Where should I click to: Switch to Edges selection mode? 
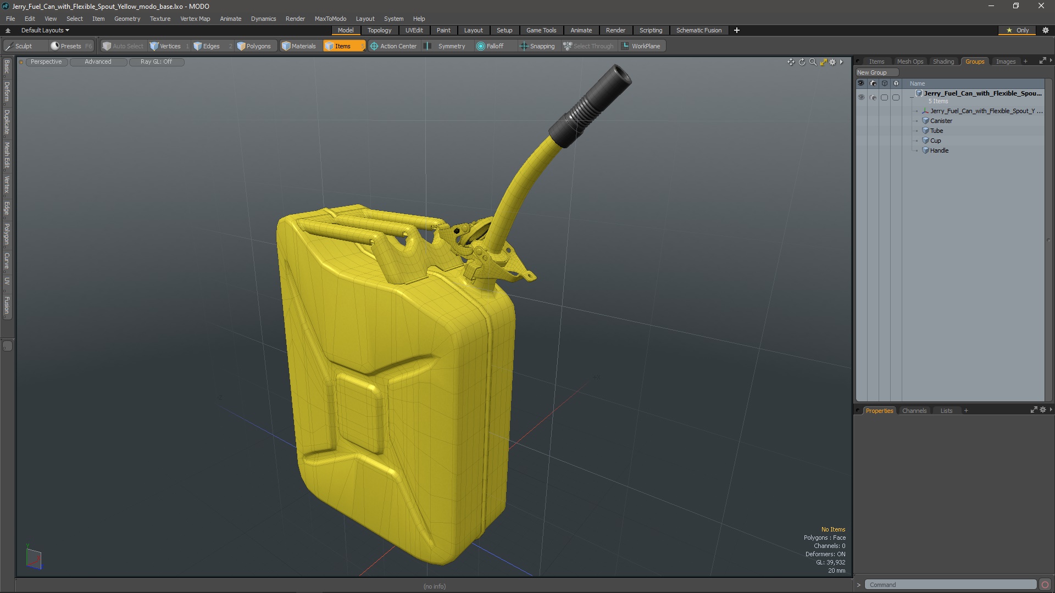(207, 46)
